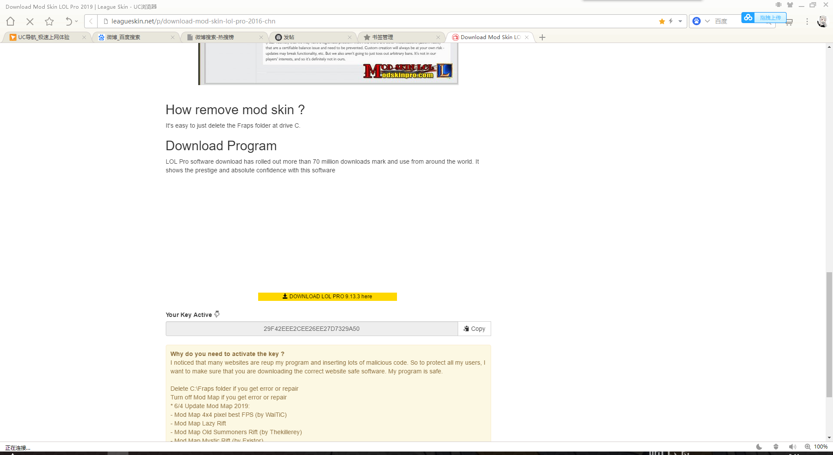This screenshot has height=455, width=833.
Task: Close the Download Mod Skin tab
Action: pyautogui.click(x=527, y=37)
